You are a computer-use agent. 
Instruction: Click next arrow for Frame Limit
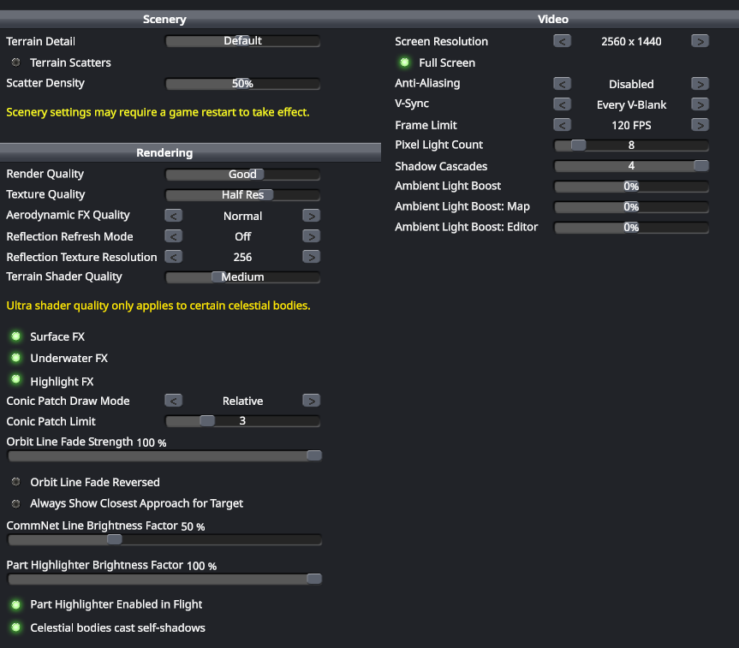tap(700, 125)
